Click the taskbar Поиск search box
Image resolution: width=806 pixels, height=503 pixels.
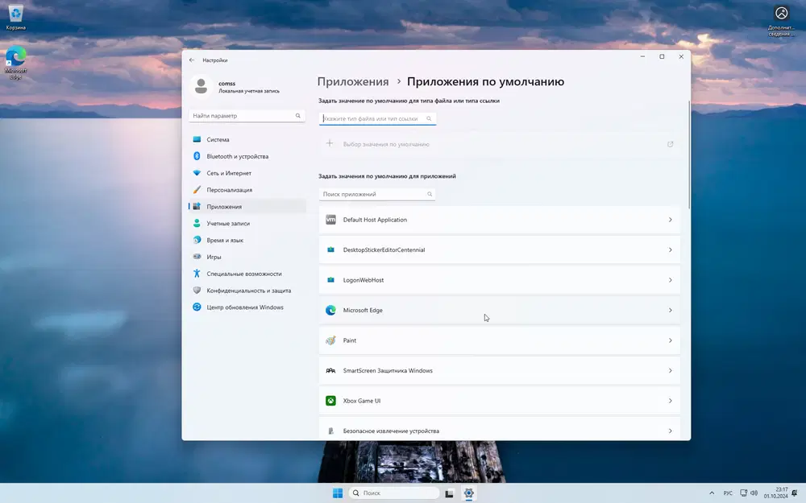pos(394,493)
